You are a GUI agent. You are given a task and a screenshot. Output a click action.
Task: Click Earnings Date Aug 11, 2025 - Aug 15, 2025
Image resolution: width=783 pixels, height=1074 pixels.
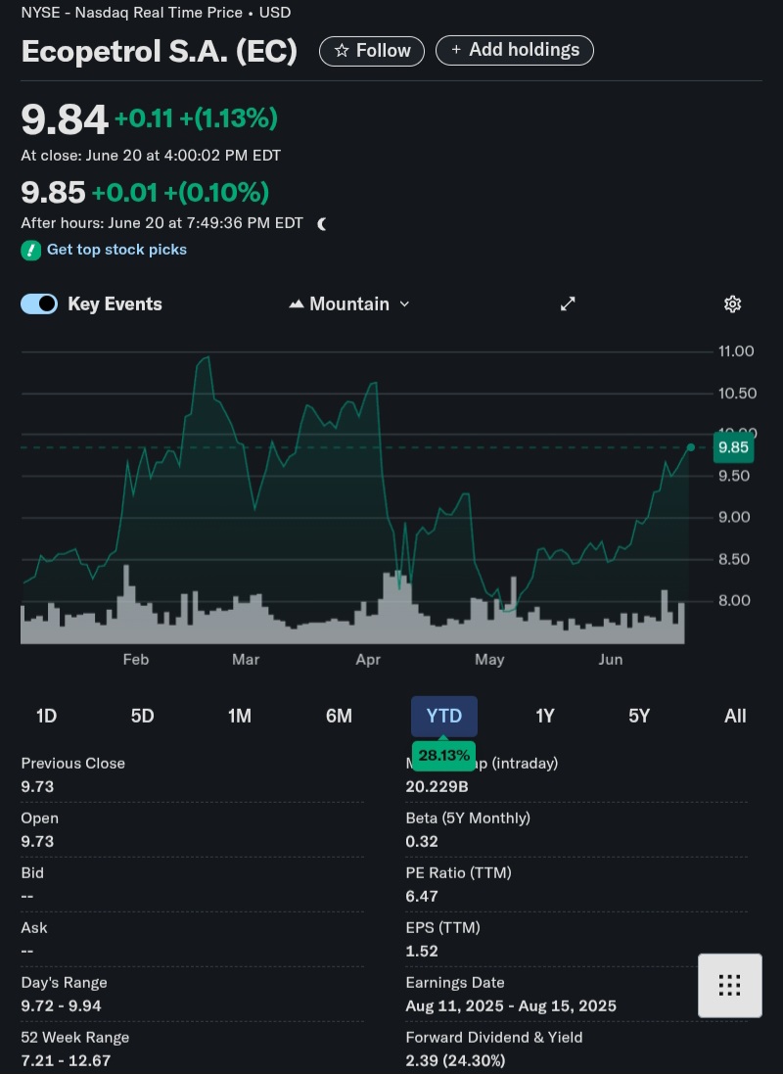click(x=511, y=1006)
